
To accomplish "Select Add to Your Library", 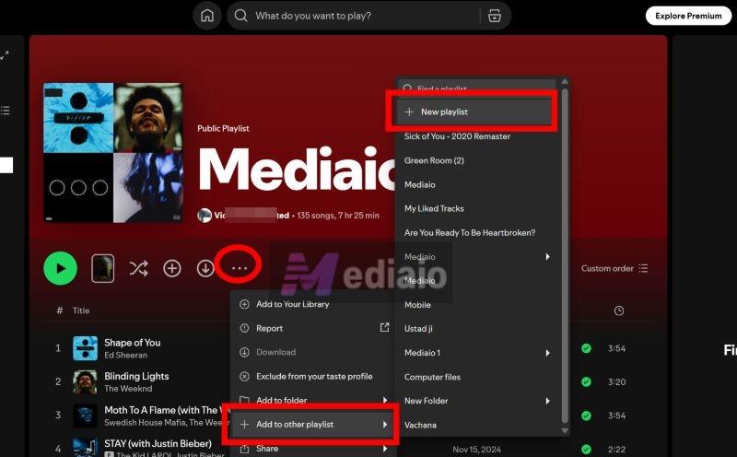I will pos(311,304).
